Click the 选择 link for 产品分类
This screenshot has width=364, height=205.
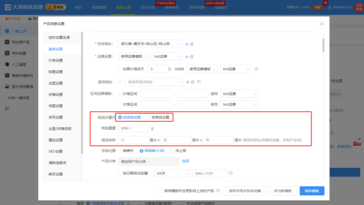[x=185, y=161]
